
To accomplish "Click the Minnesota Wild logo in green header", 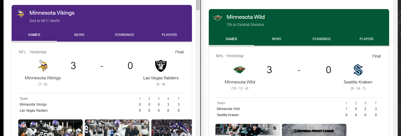I will (218, 18).
